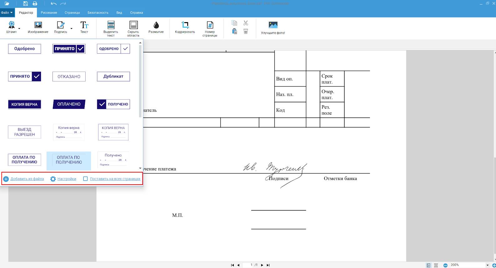Image resolution: width=496 pixels, height=268 pixels.
Task: Select the Подпись signature tool
Action: pyautogui.click(x=61, y=27)
